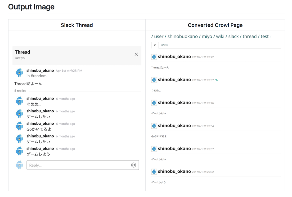Viewport: 292px width, 197px height.
Task: Switch to the Edit tab on the Crowi page
Action: pos(165,45)
